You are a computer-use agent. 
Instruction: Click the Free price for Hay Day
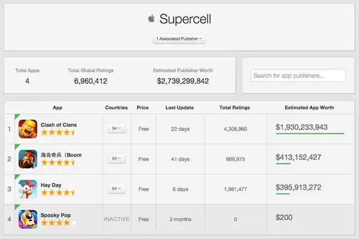coord(144,189)
